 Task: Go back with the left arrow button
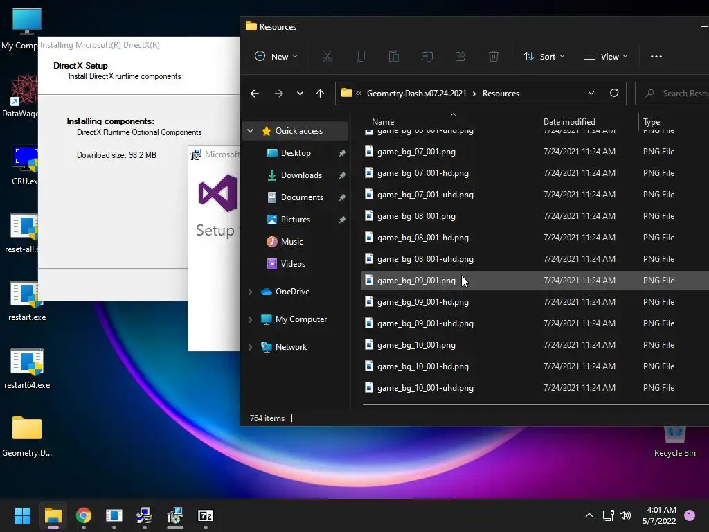255,94
